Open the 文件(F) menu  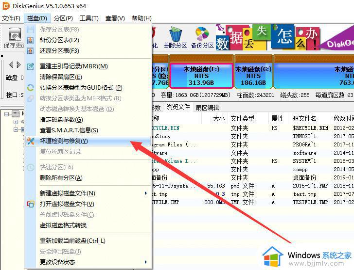tap(11, 18)
